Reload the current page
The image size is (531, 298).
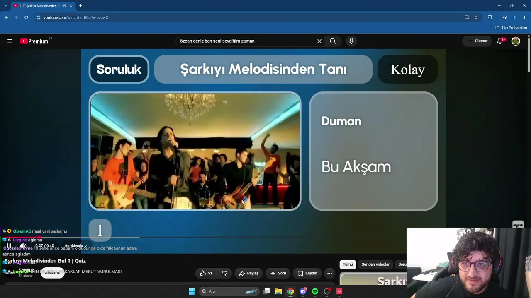[x=26, y=17]
